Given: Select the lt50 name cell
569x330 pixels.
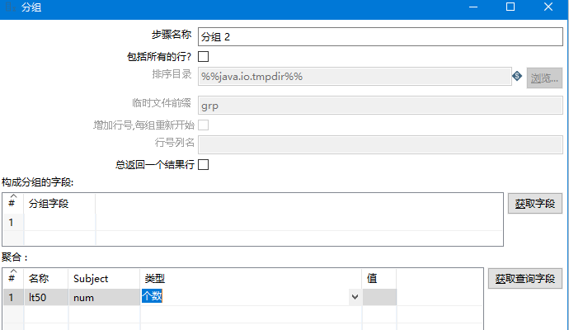Looking at the screenshot, I should point(46,297).
